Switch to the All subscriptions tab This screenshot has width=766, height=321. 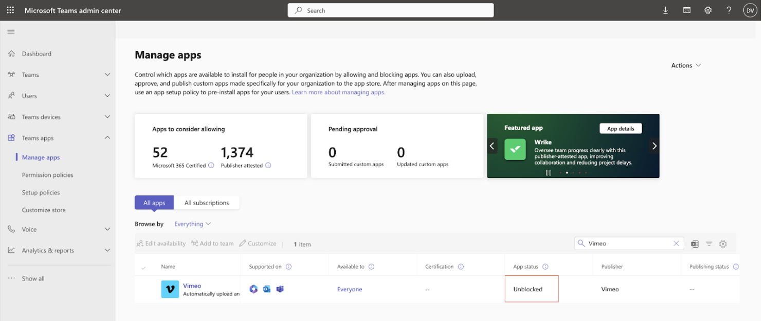[207, 203]
